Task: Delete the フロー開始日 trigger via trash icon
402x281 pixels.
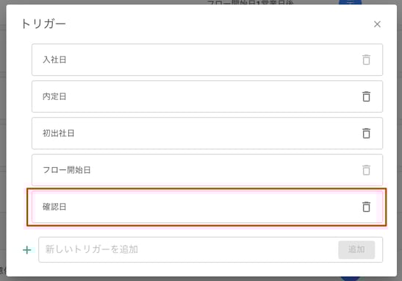Action: click(x=366, y=170)
